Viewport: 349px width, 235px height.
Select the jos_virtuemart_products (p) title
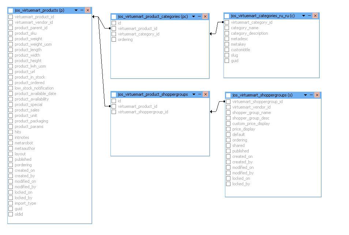pyautogui.click(x=40, y=10)
